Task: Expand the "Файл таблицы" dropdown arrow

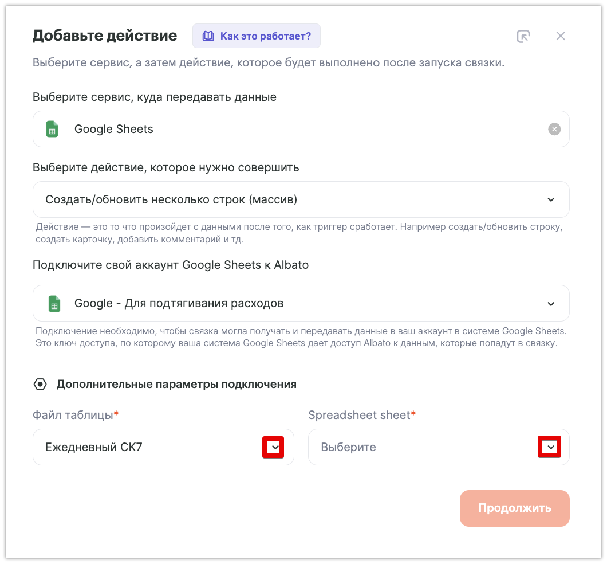Action: (274, 447)
